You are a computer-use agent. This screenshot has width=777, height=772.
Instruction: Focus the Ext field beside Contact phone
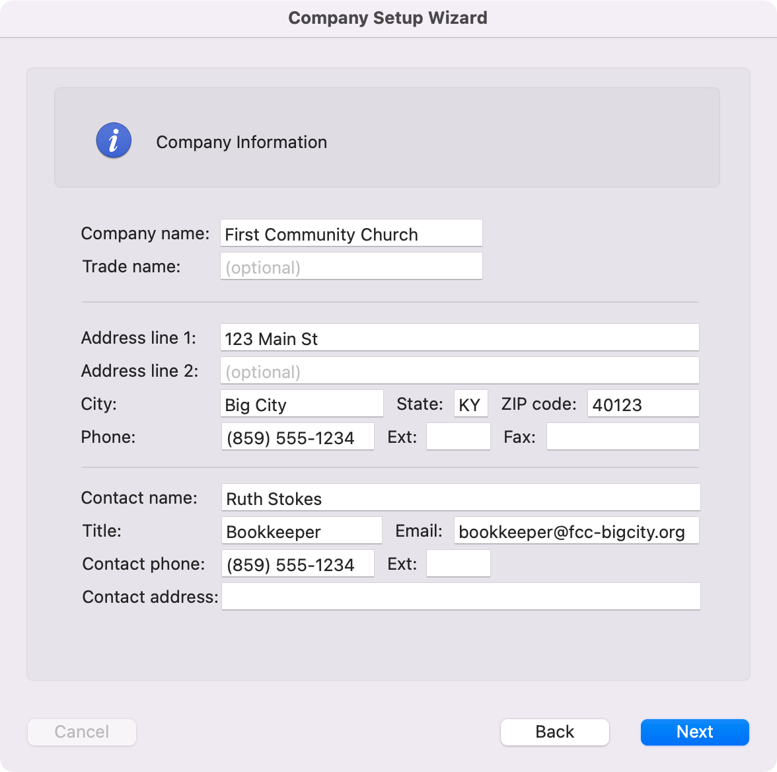458,564
